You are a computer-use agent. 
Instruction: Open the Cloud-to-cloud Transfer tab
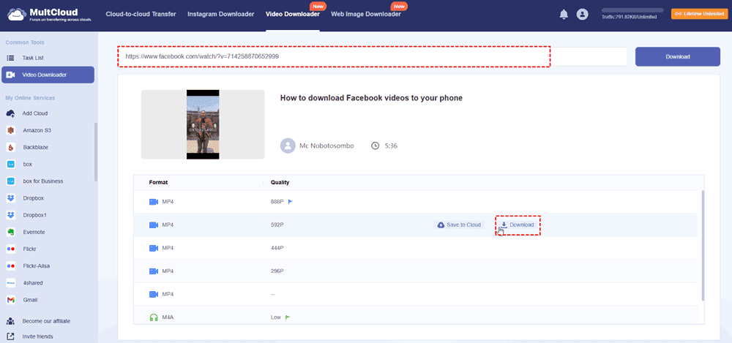tap(141, 14)
